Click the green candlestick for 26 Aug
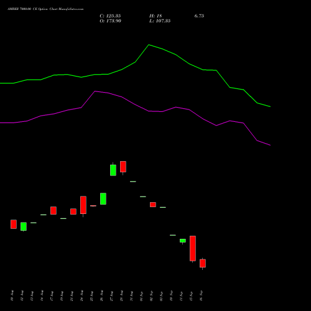The height and width of the screenshot is (311, 311). point(103,198)
